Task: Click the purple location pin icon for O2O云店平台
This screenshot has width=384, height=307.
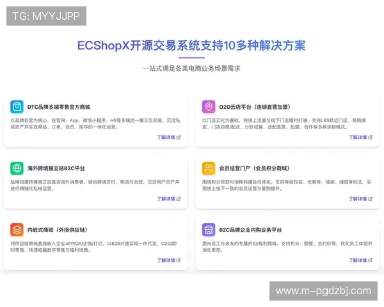Action: click(209, 107)
